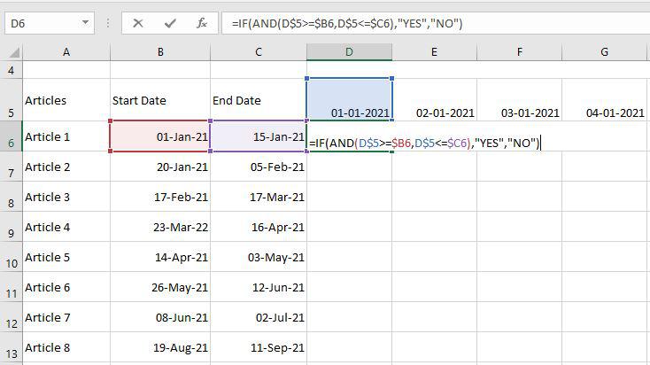This screenshot has width=650, height=365.
Task: Click the Article 5 cell
Action: point(66,257)
